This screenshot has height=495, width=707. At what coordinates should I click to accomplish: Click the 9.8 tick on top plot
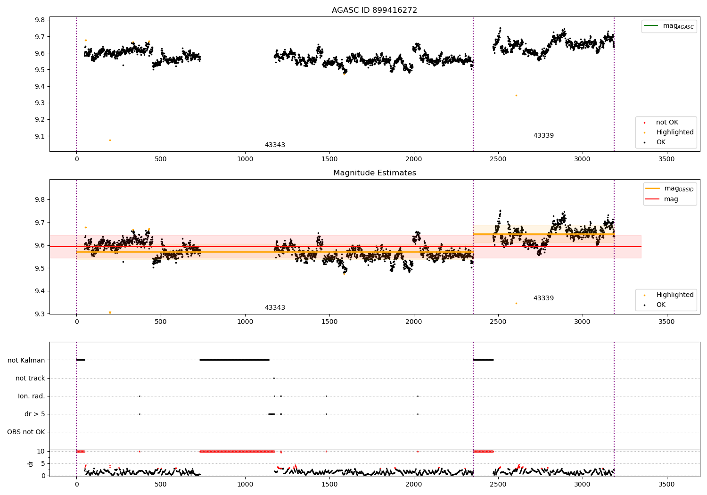40,20
